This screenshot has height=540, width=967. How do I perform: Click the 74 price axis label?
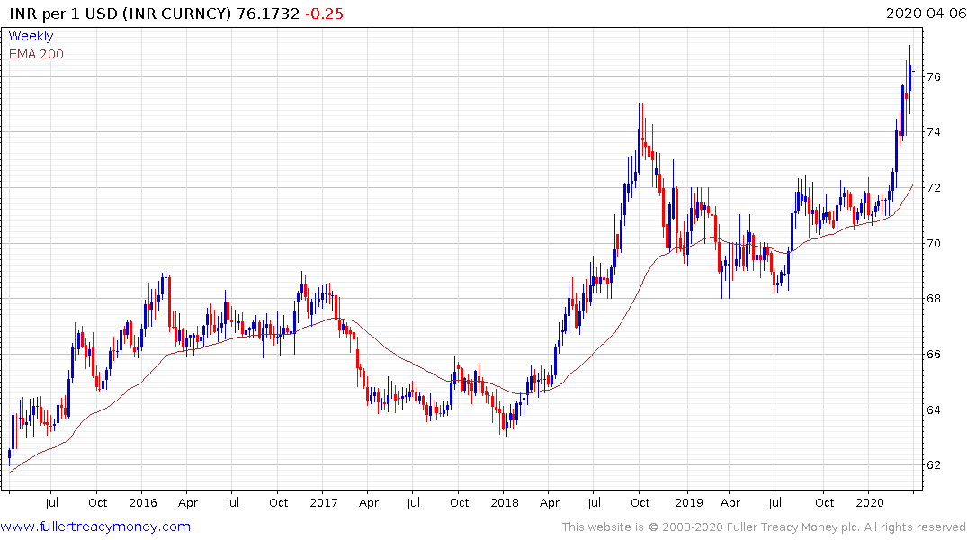pos(933,132)
